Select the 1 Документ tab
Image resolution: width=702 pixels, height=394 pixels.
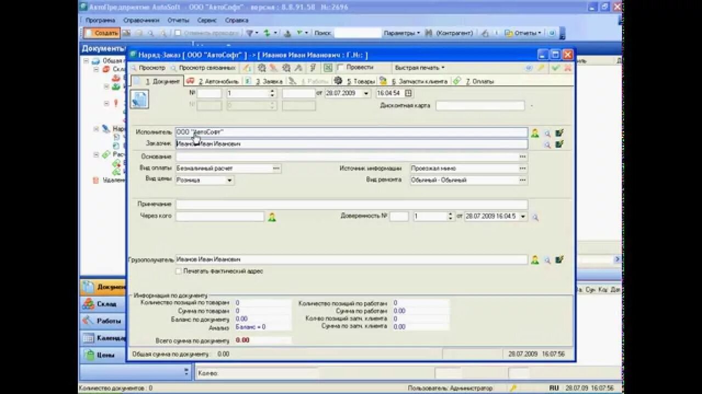click(x=157, y=81)
